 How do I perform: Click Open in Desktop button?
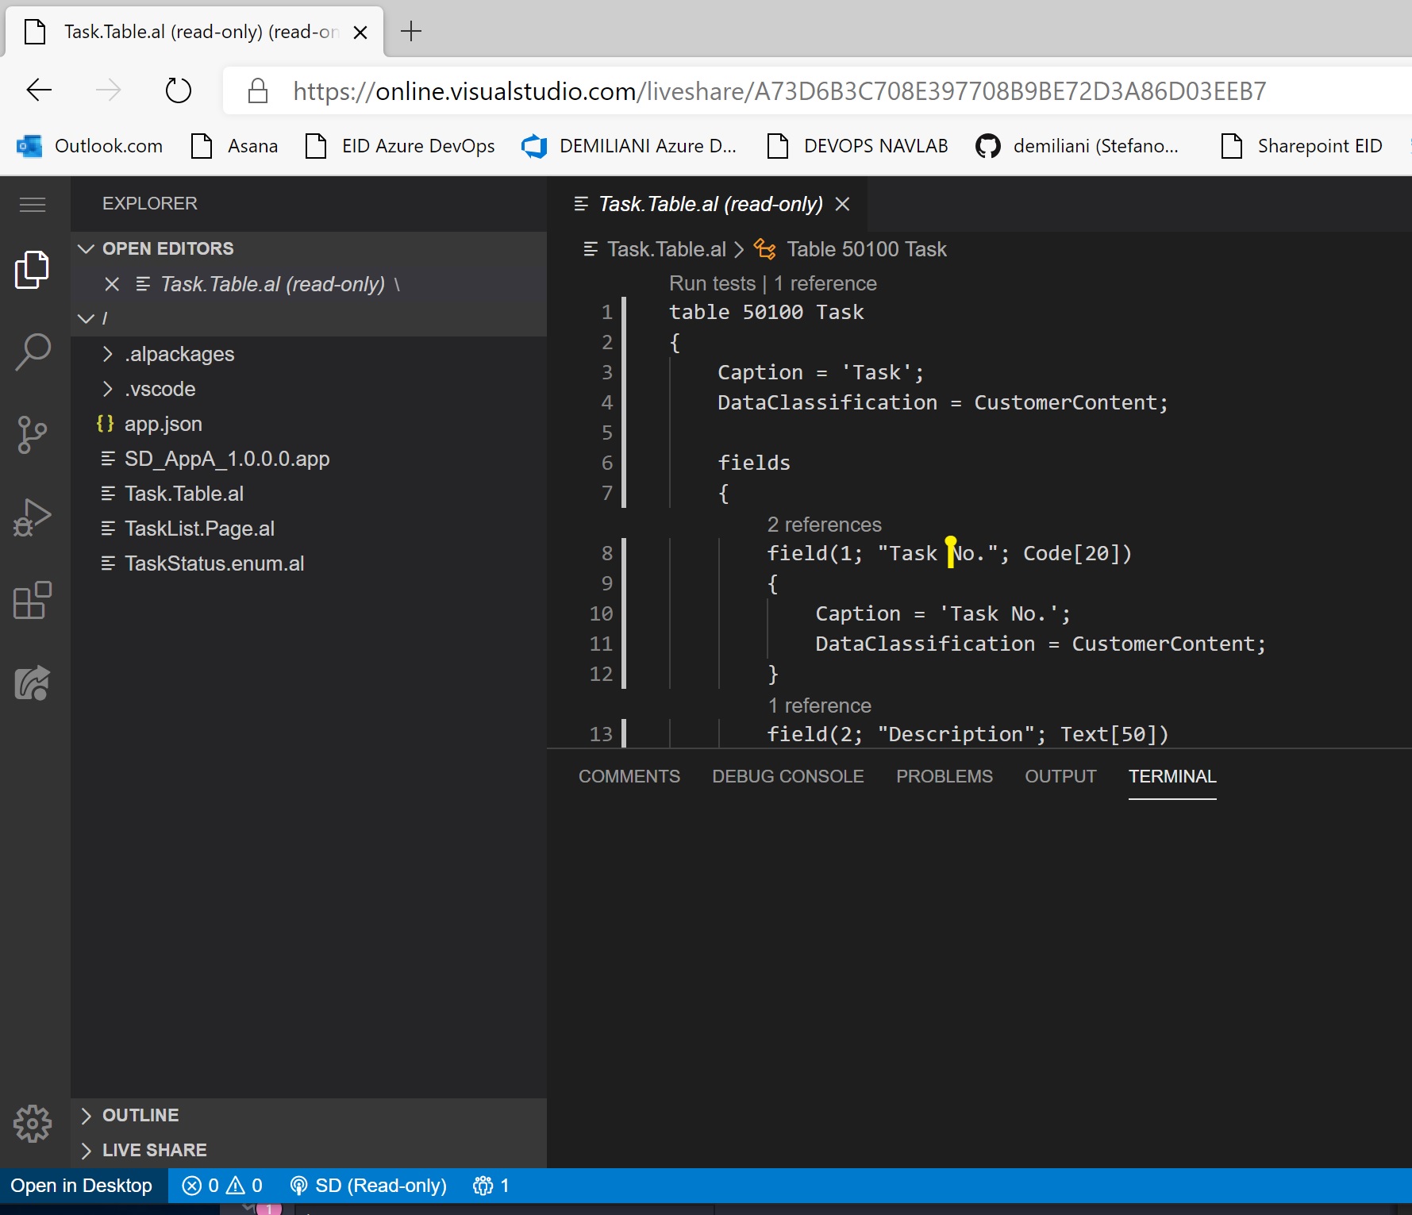point(82,1186)
